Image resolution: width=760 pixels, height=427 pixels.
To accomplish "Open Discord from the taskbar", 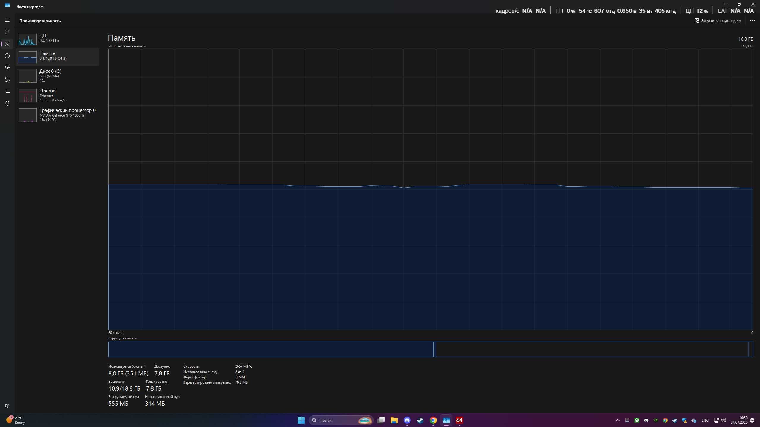I will point(407,420).
